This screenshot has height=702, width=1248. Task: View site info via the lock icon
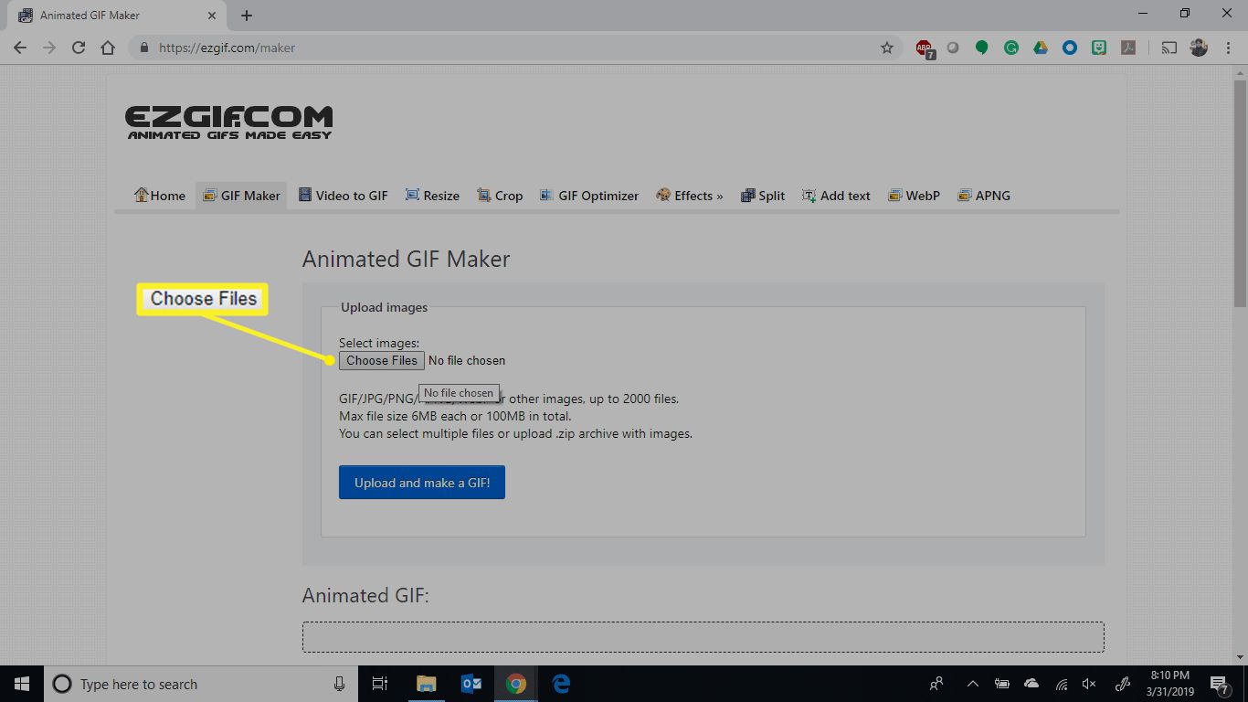(144, 48)
